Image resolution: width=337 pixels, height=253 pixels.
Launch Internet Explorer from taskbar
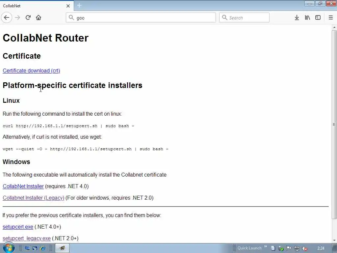point(43,248)
